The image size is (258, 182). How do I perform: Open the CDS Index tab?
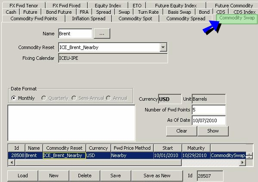(x=244, y=12)
